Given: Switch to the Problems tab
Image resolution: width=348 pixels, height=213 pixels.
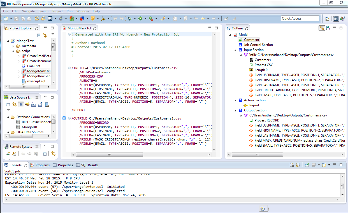Looking at the screenshot, I should click(40, 165).
